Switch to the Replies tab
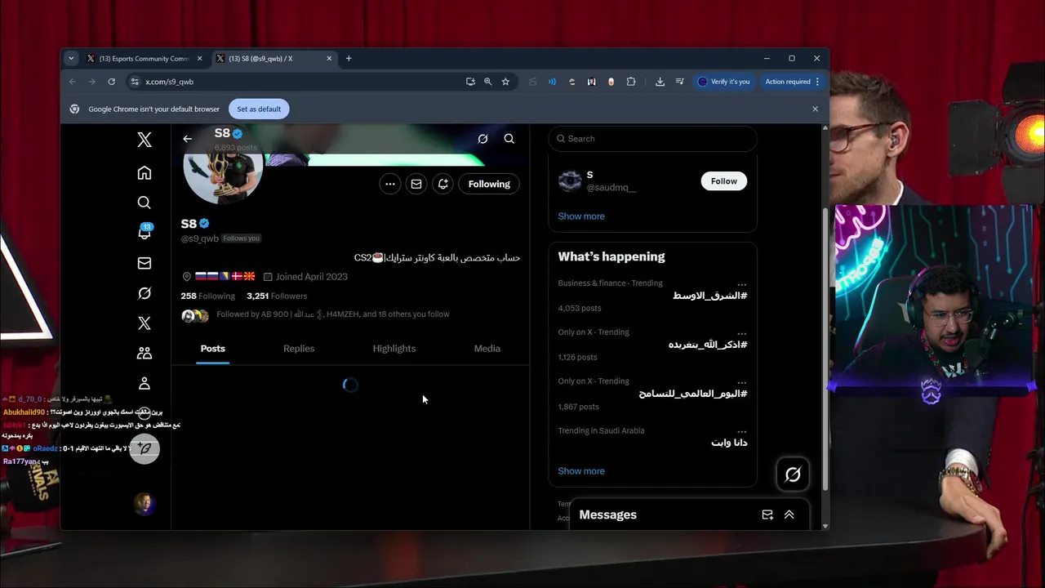 coord(299,349)
